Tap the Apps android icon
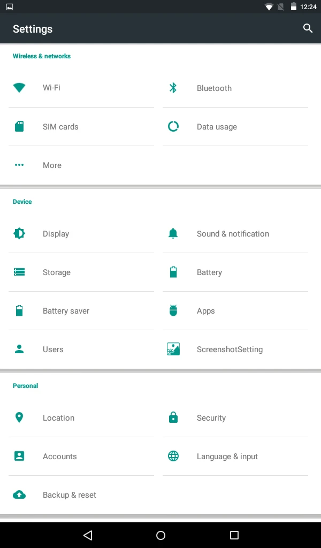The height and width of the screenshot is (548, 321). pyautogui.click(x=173, y=310)
